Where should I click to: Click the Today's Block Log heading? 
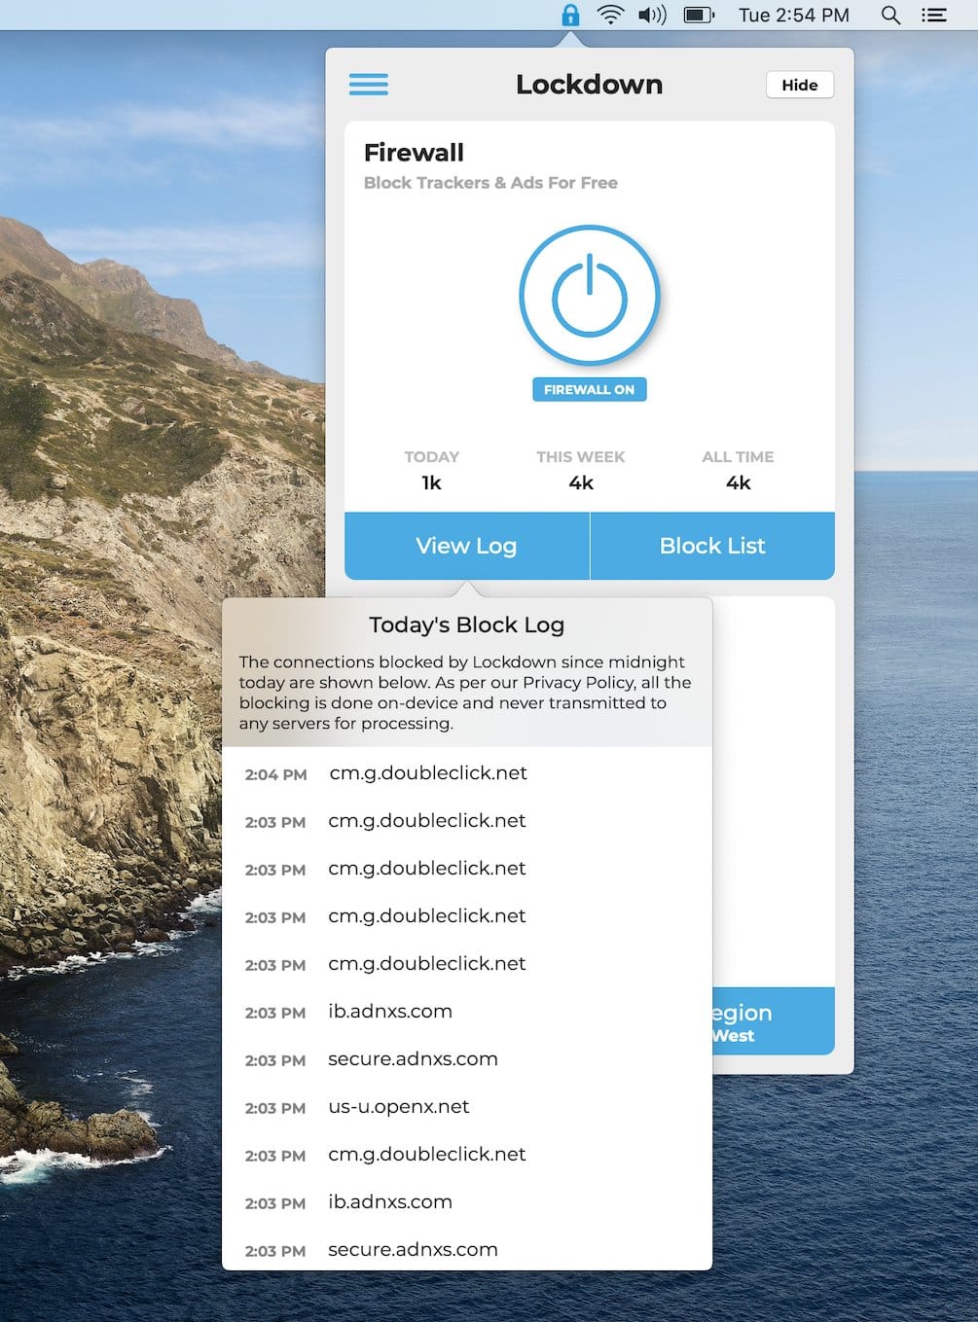click(x=466, y=625)
